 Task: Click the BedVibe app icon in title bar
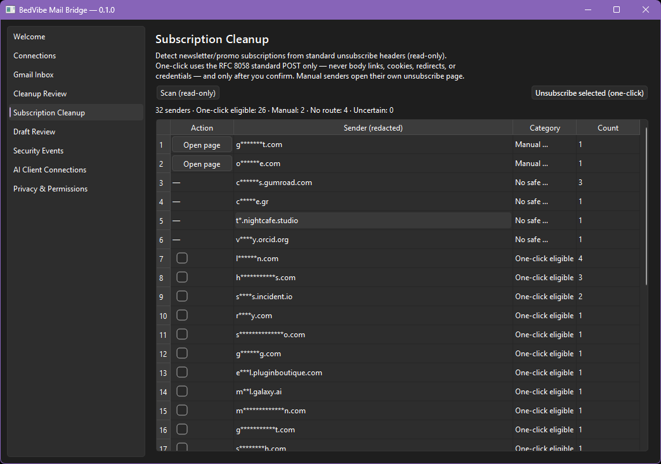coord(11,10)
